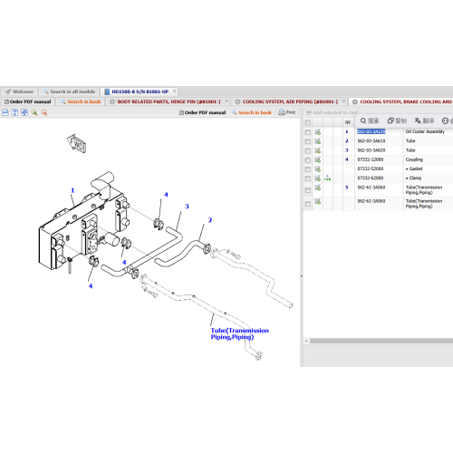Add Coupling 07332-12000 to cart
453x453 pixels.
(x=317, y=159)
